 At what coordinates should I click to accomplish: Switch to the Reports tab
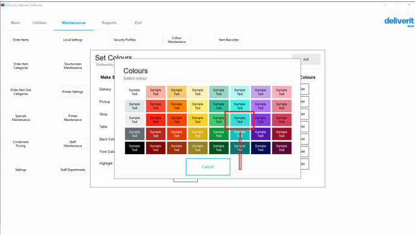coord(109,23)
